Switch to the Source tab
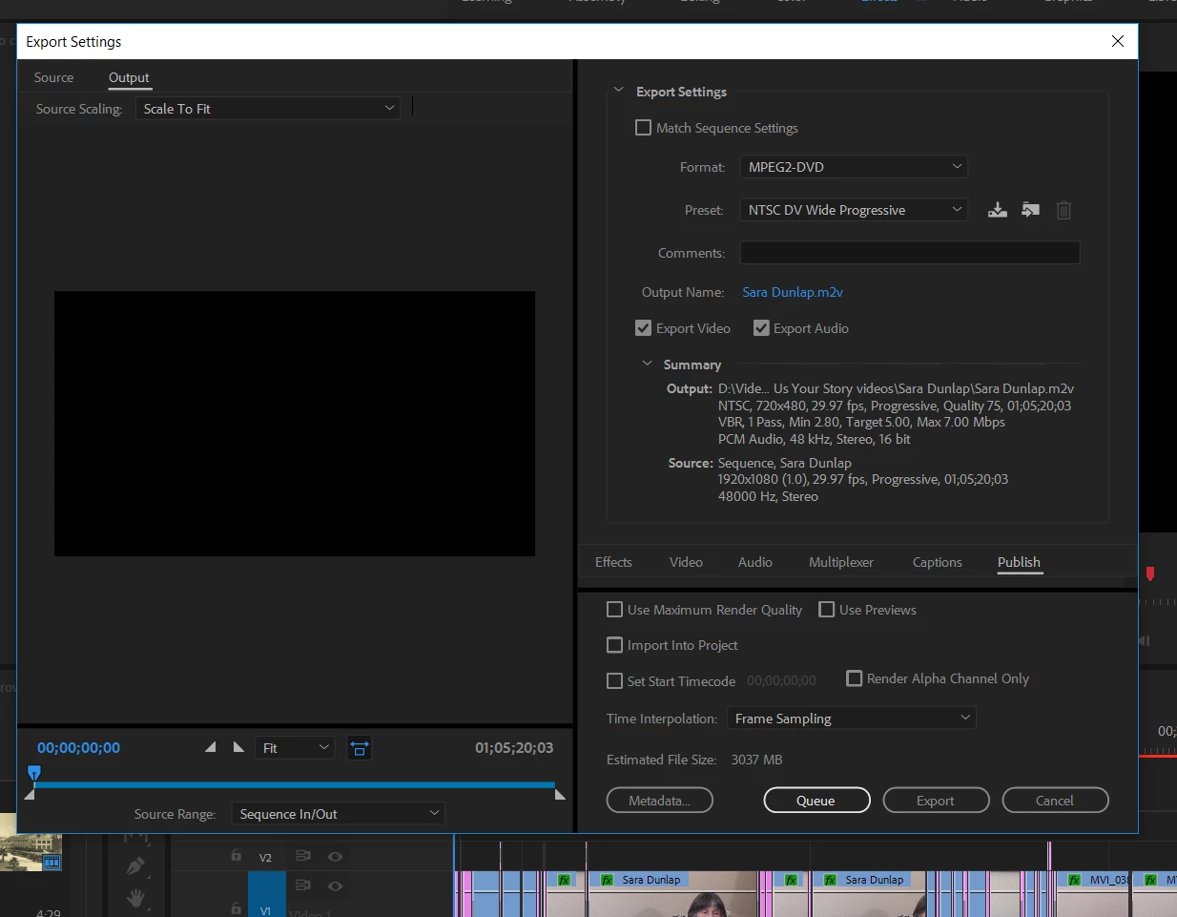 tap(53, 77)
